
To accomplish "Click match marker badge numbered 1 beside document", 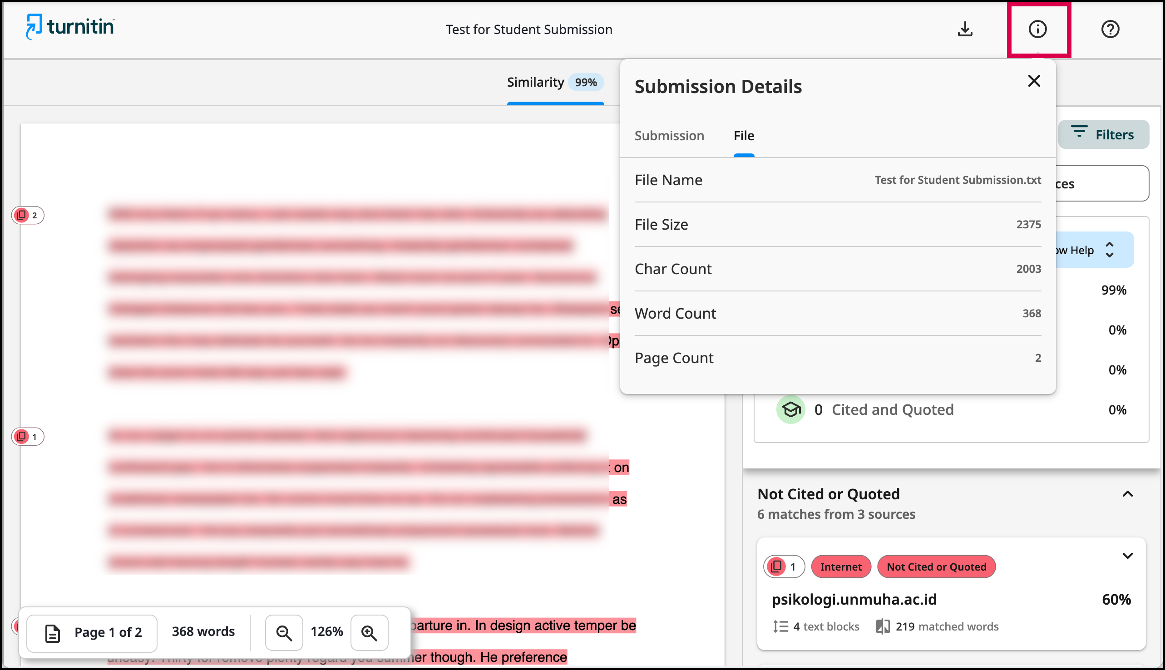I will 28,436.
